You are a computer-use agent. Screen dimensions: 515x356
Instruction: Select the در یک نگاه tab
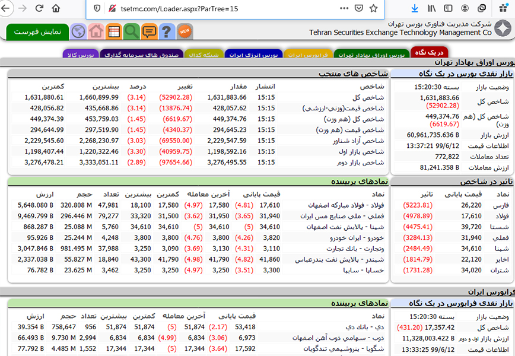[x=429, y=52]
